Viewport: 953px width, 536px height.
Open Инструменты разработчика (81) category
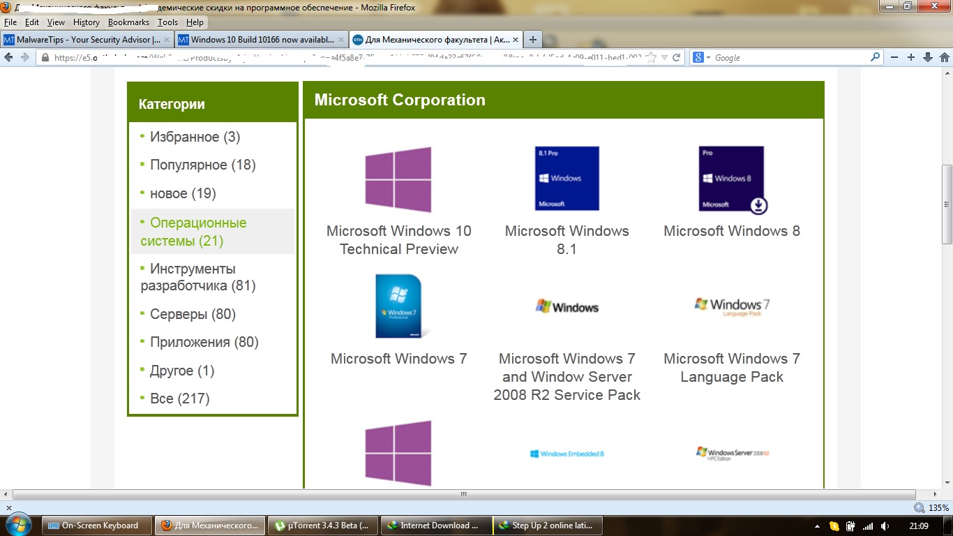coord(198,277)
